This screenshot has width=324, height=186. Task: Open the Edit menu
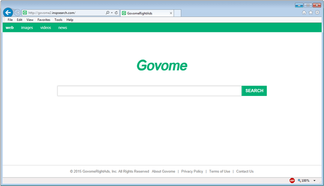point(19,20)
